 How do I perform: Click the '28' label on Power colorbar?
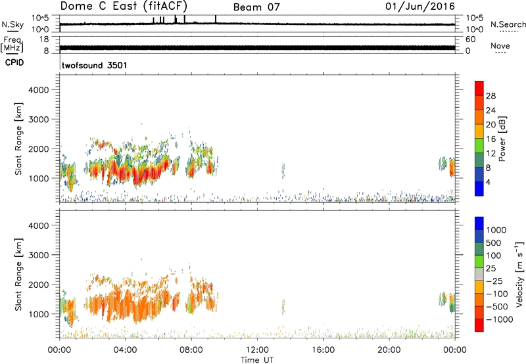coord(490,96)
